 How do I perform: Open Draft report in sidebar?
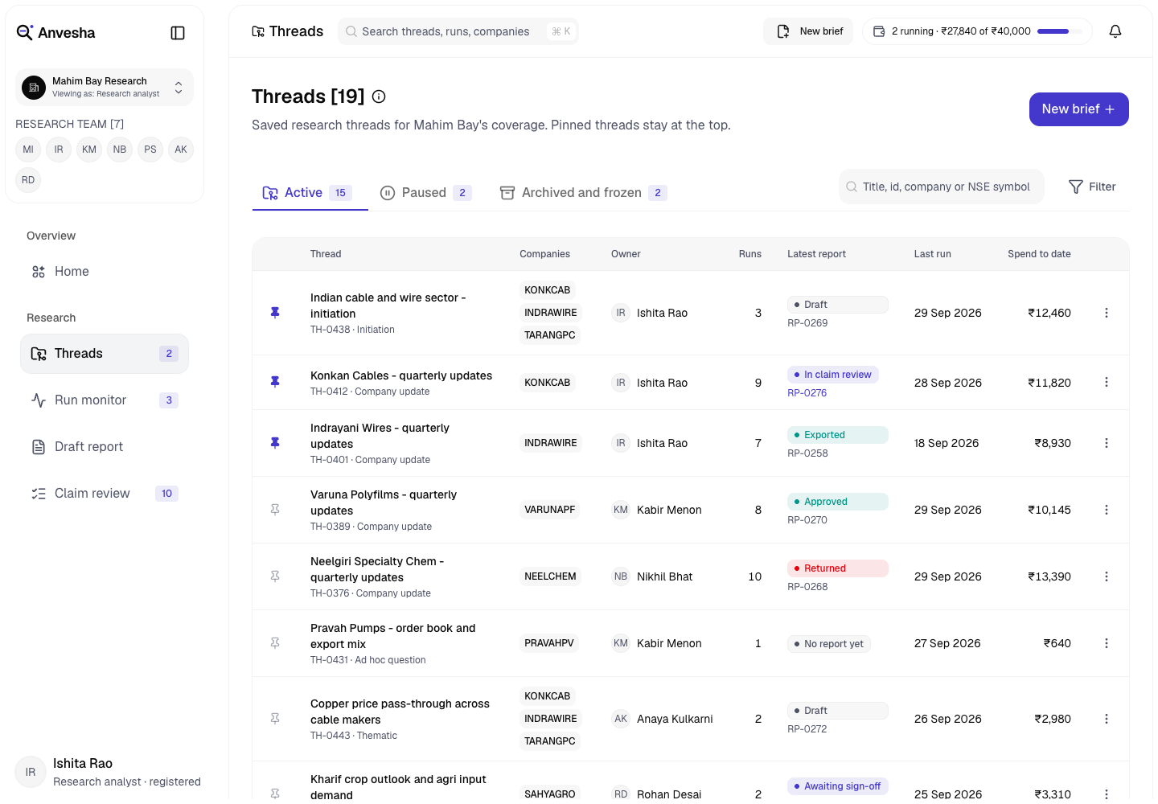click(105, 447)
